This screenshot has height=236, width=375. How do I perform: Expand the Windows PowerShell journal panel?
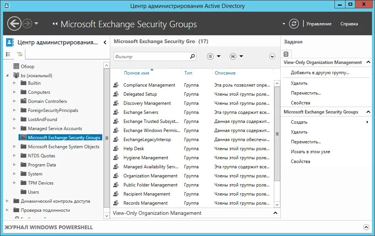click(x=366, y=227)
